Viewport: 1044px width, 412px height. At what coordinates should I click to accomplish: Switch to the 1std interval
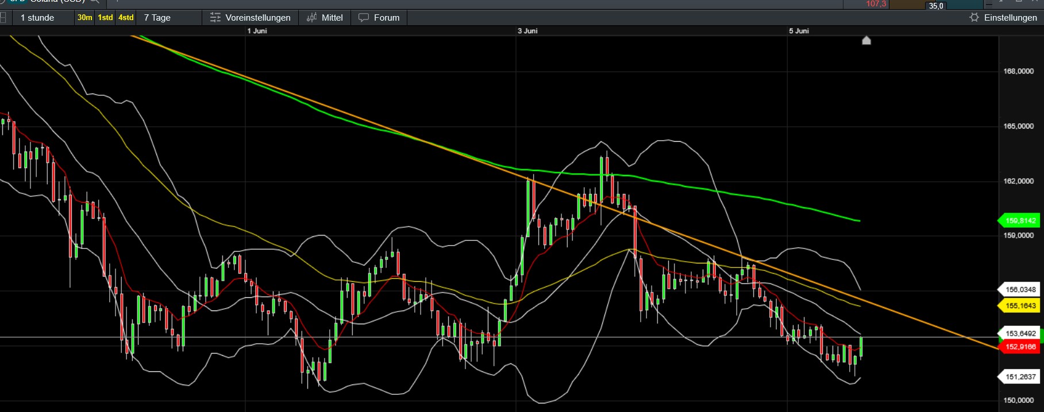(105, 18)
